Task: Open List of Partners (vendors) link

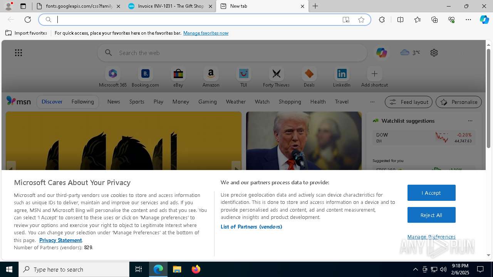Action: [252, 227]
